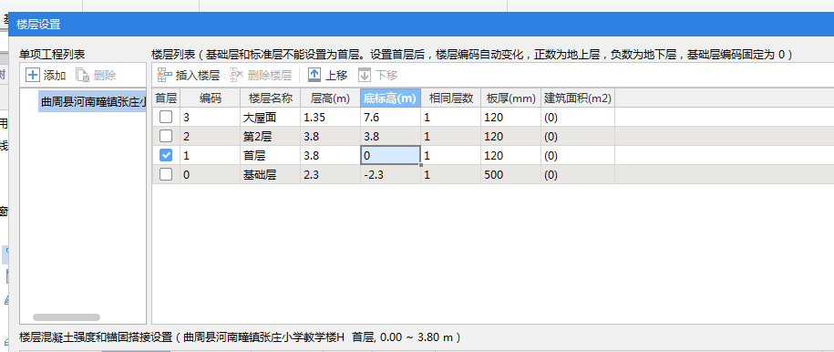Viewport: 834px width, 352px height.
Task: Select the 第2层 name cell
Action: [270, 136]
